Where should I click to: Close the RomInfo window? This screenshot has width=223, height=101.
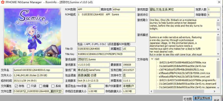coord(219,2)
